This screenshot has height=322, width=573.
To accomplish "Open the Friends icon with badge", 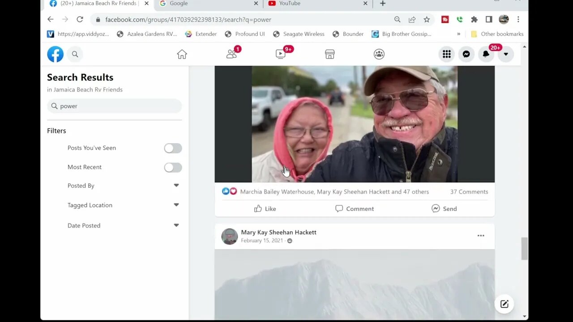I will pos(232,54).
